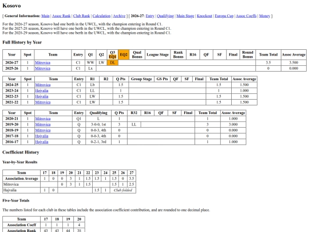This screenshot has height=232, width=309.
Task: Select the Q1 entry cell in 2020-21 row
Action: click(79, 119)
